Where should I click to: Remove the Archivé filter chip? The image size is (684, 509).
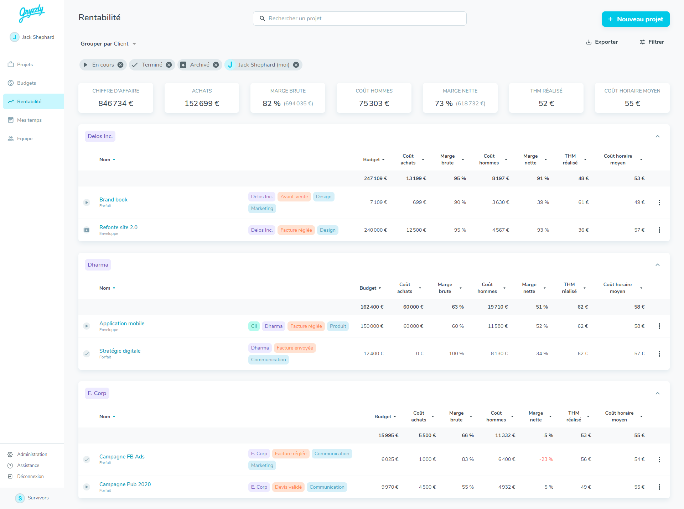click(x=216, y=65)
